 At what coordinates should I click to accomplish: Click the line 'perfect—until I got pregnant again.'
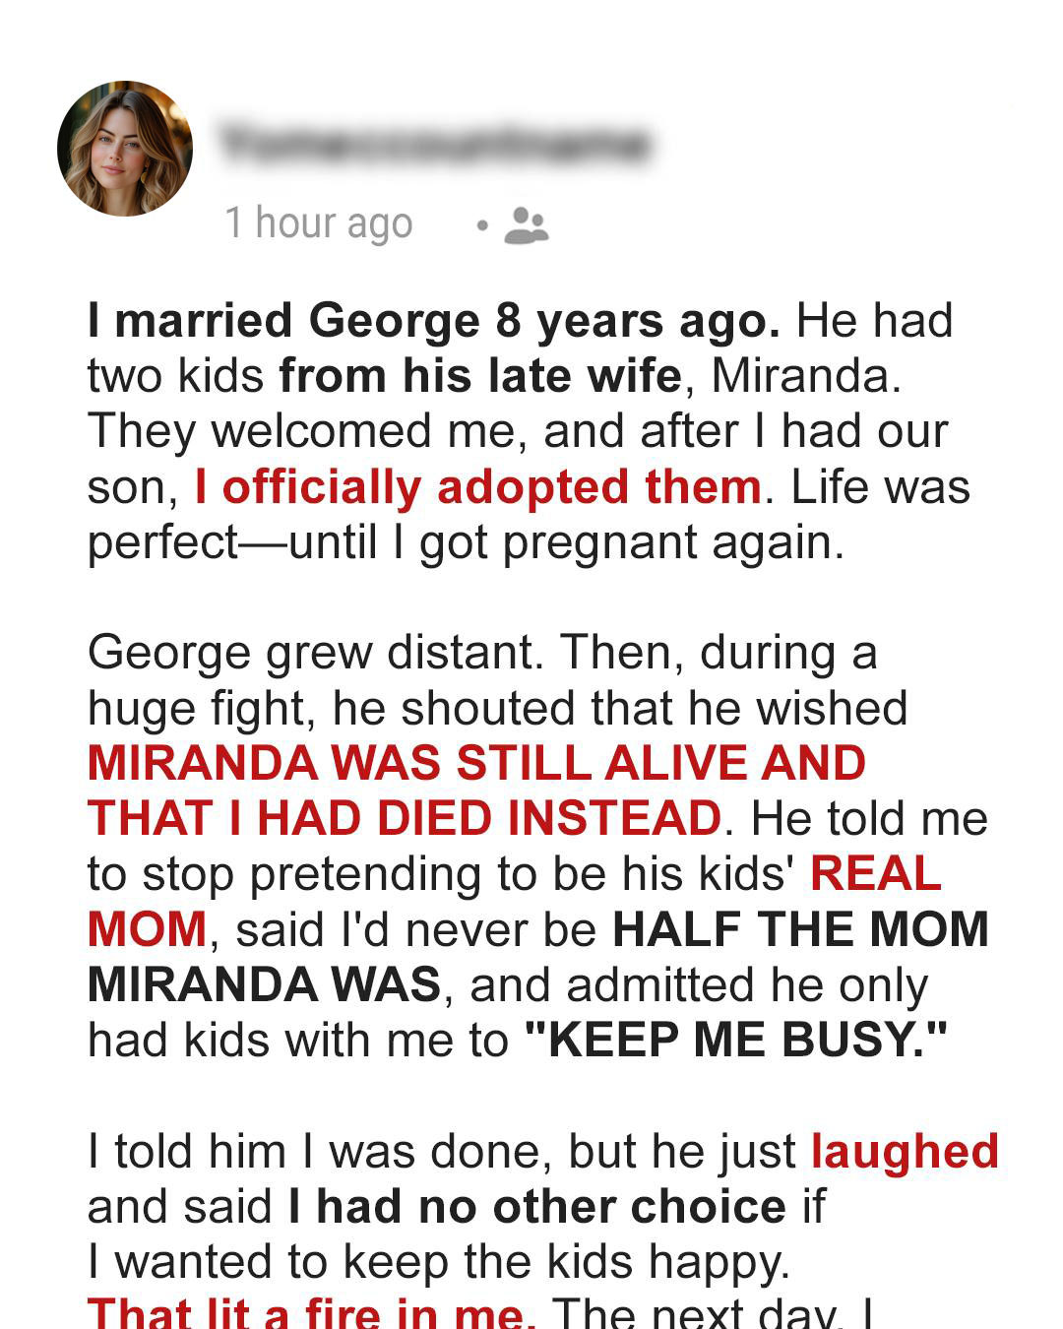467,542
